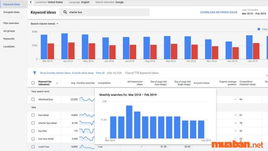This screenshot has width=268, height=151.
Task: Open Locations in the sidebar
Action: [9, 46]
